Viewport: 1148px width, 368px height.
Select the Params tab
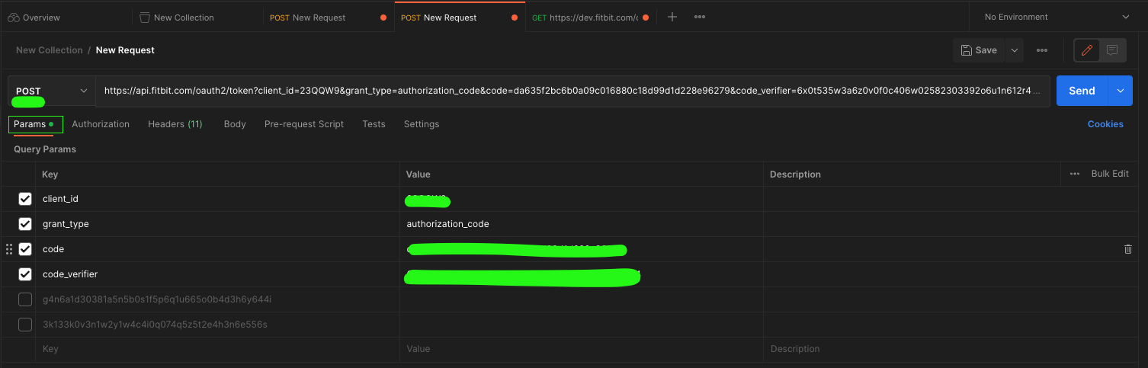[x=35, y=124]
